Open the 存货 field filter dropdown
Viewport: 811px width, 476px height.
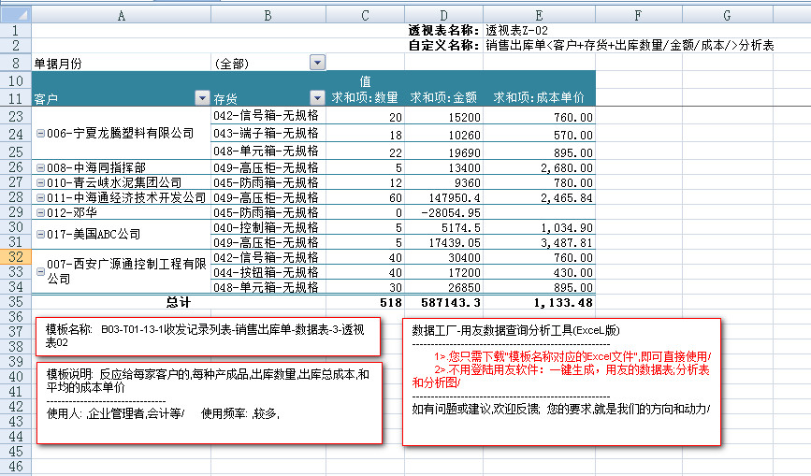click(x=318, y=98)
